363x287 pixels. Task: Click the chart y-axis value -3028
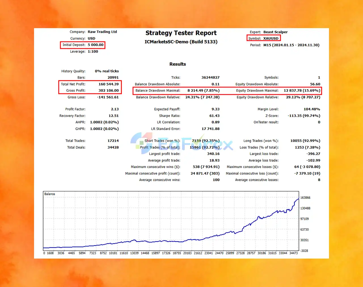305,251
